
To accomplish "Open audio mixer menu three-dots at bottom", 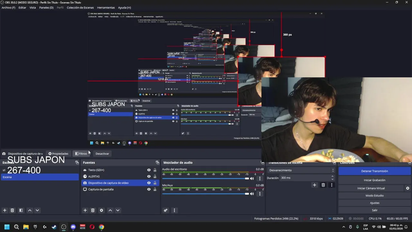I will [x=174, y=210].
